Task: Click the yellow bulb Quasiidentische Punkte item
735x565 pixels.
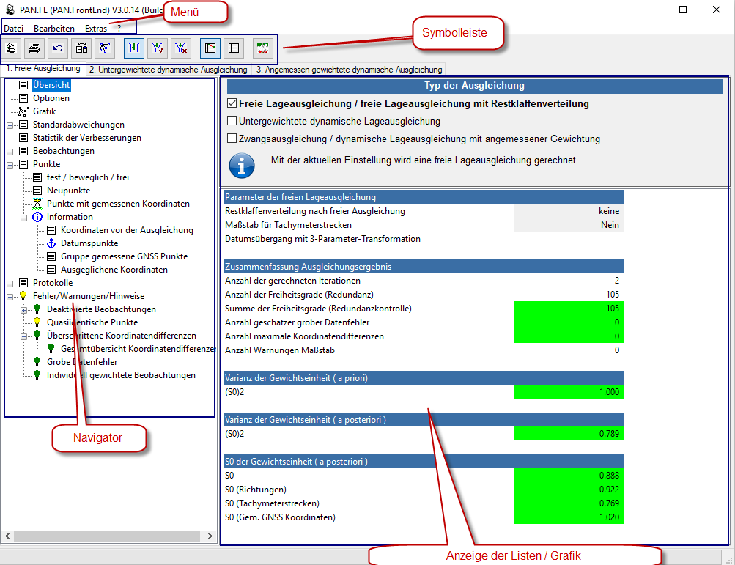Action: pyautogui.click(x=92, y=322)
